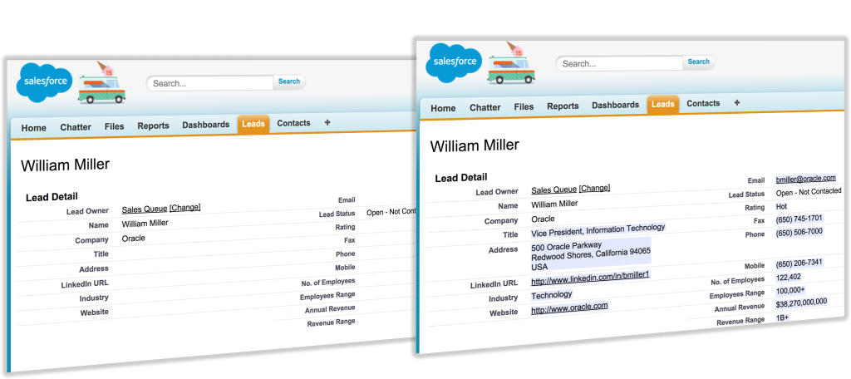Click Mobile number (650) 206-7341
The image size is (851, 379).
pyautogui.click(x=799, y=263)
